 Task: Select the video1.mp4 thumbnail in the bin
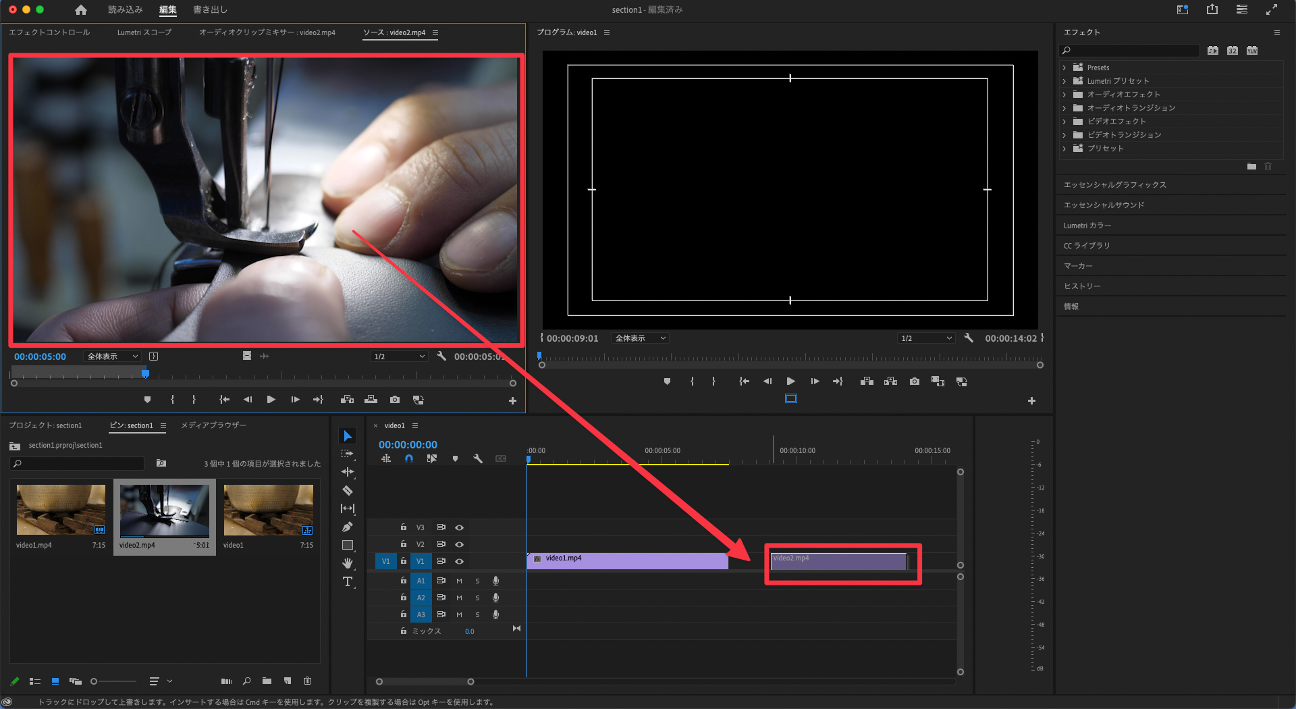(x=61, y=510)
